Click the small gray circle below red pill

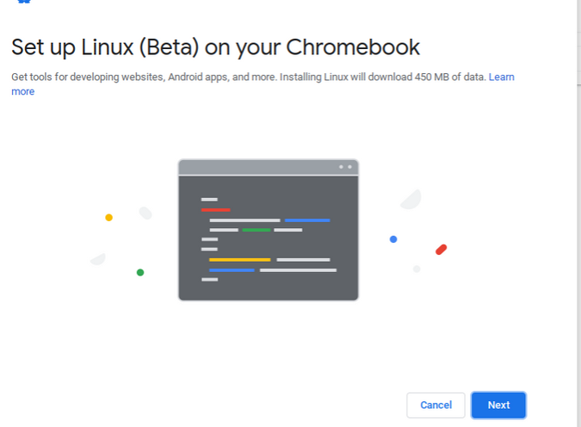click(x=417, y=269)
